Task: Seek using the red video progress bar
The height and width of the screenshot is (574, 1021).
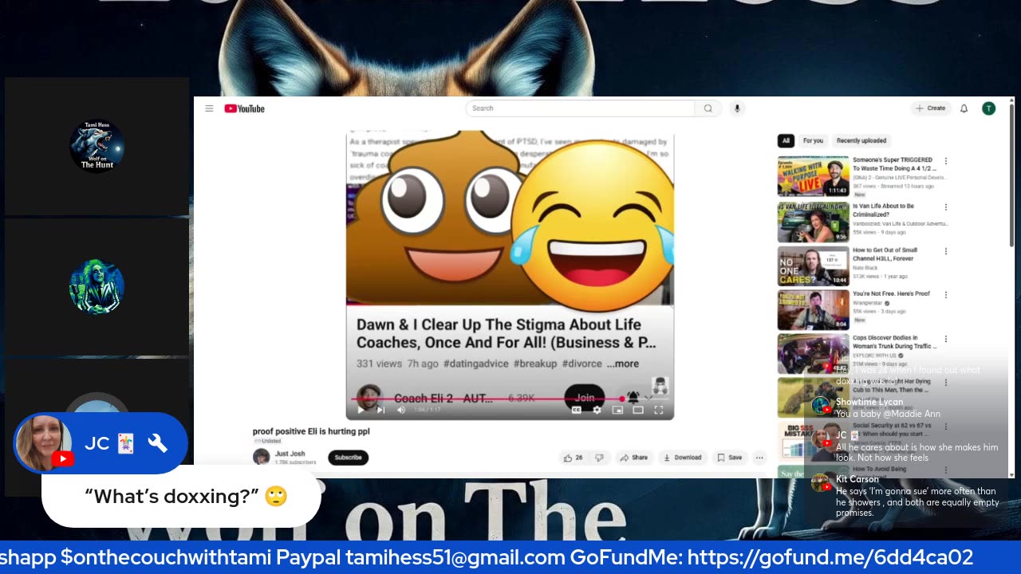Action: coord(510,399)
